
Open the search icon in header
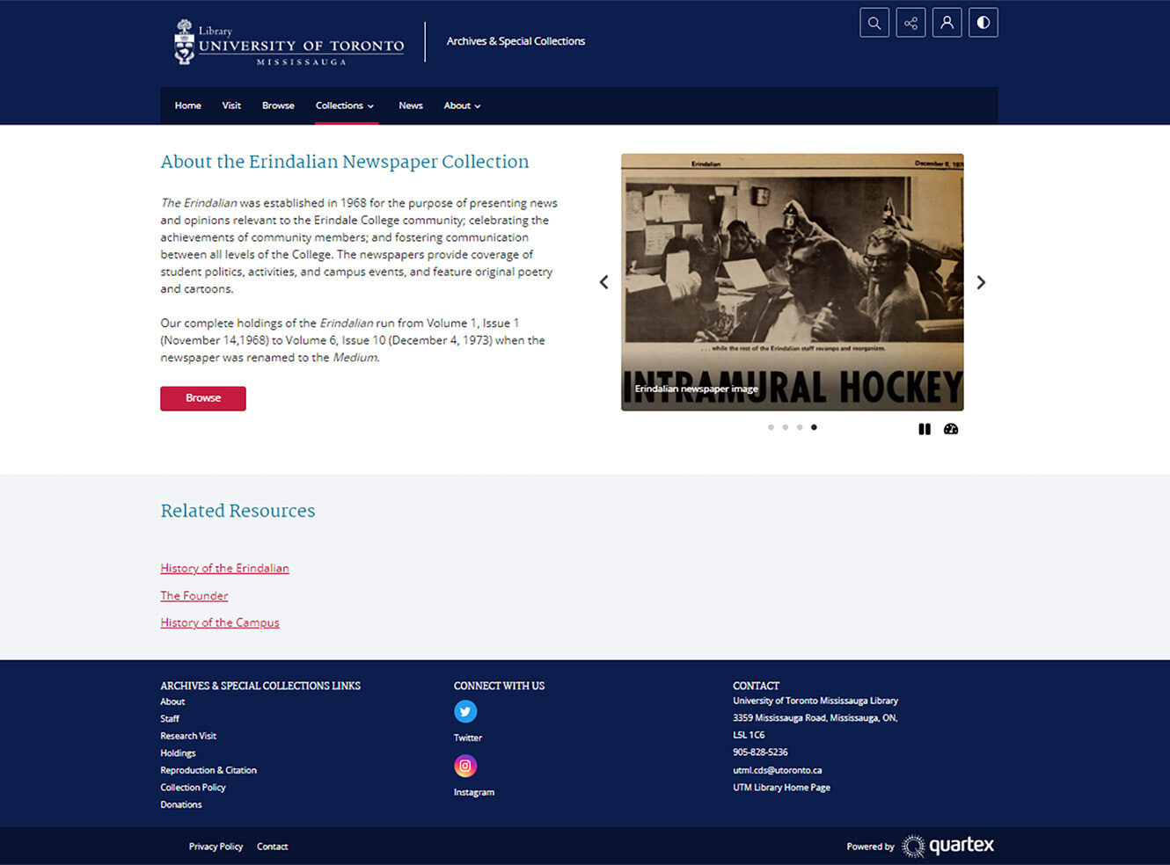874,23
